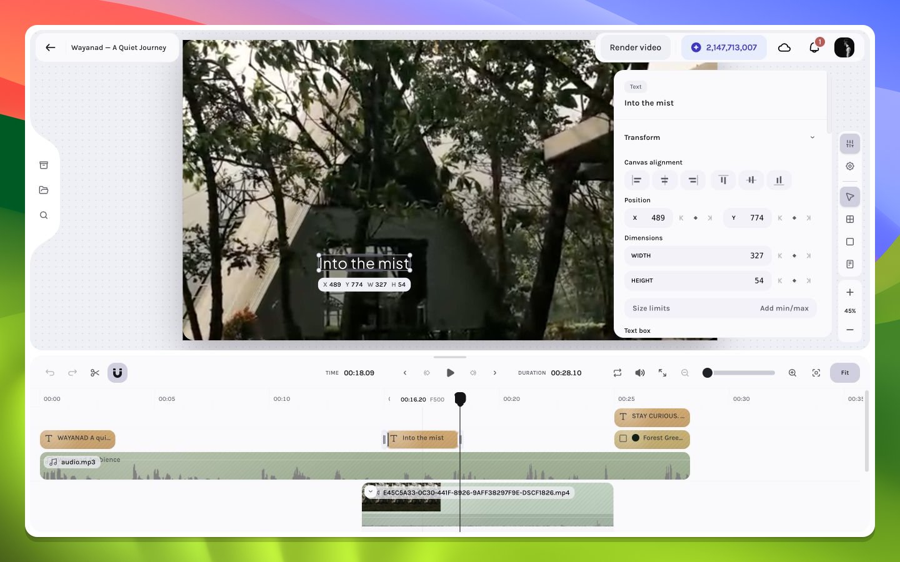
Task: Zoom in canvas with plus button
Action: pyautogui.click(x=850, y=292)
